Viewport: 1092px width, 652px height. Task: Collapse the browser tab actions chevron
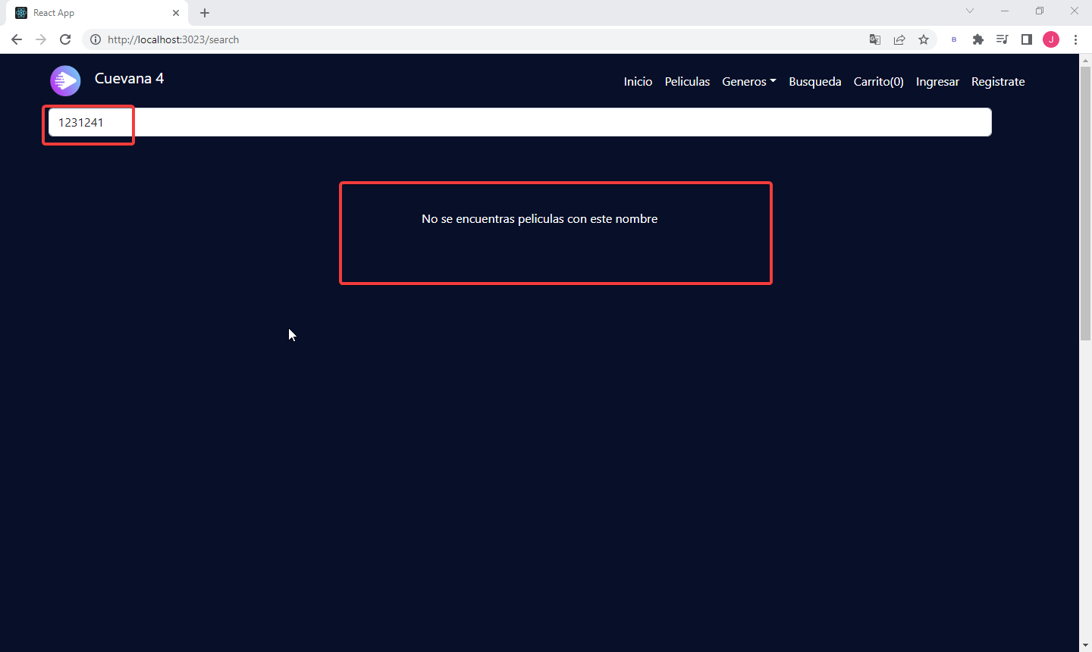[x=970, y=11]
